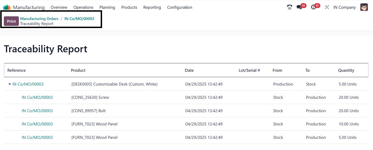Open the Products menu
Viewport: 373px width, 150px height.
click(129, 7)
